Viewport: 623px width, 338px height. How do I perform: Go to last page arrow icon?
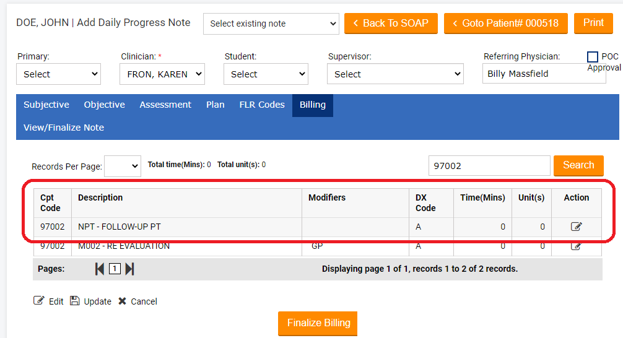pyautogui.click(x=129, y=269)
